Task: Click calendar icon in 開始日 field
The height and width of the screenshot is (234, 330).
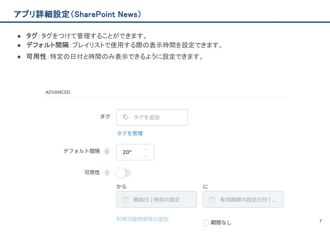Action: (x=125, y=200)
